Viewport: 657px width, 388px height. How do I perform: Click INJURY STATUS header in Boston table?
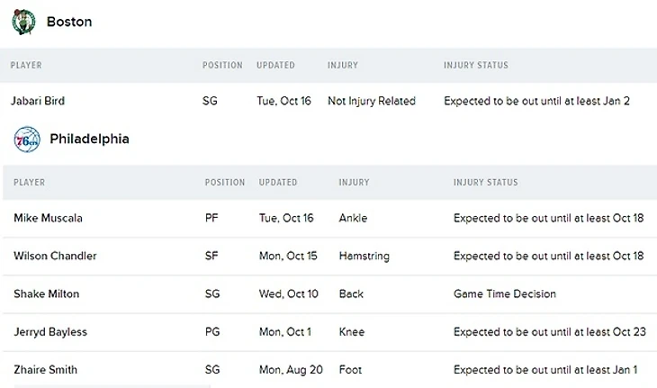pyautogui.click(x=476, y=66)
